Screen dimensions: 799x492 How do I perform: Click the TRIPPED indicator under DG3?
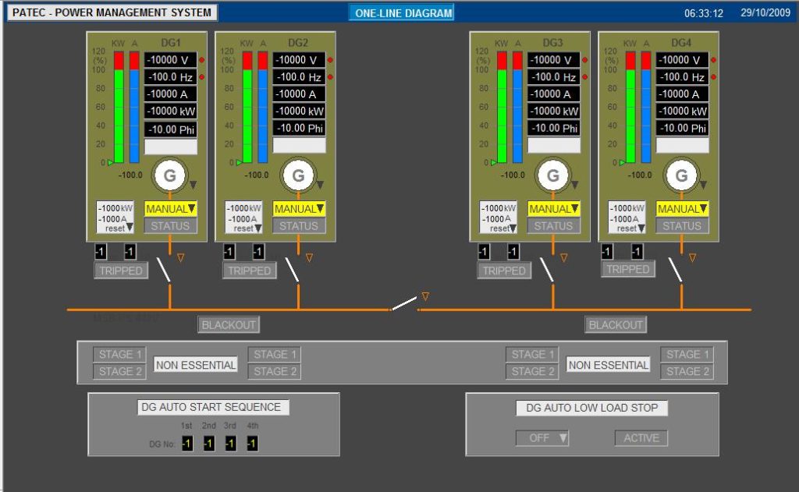[x=504, y=270]
